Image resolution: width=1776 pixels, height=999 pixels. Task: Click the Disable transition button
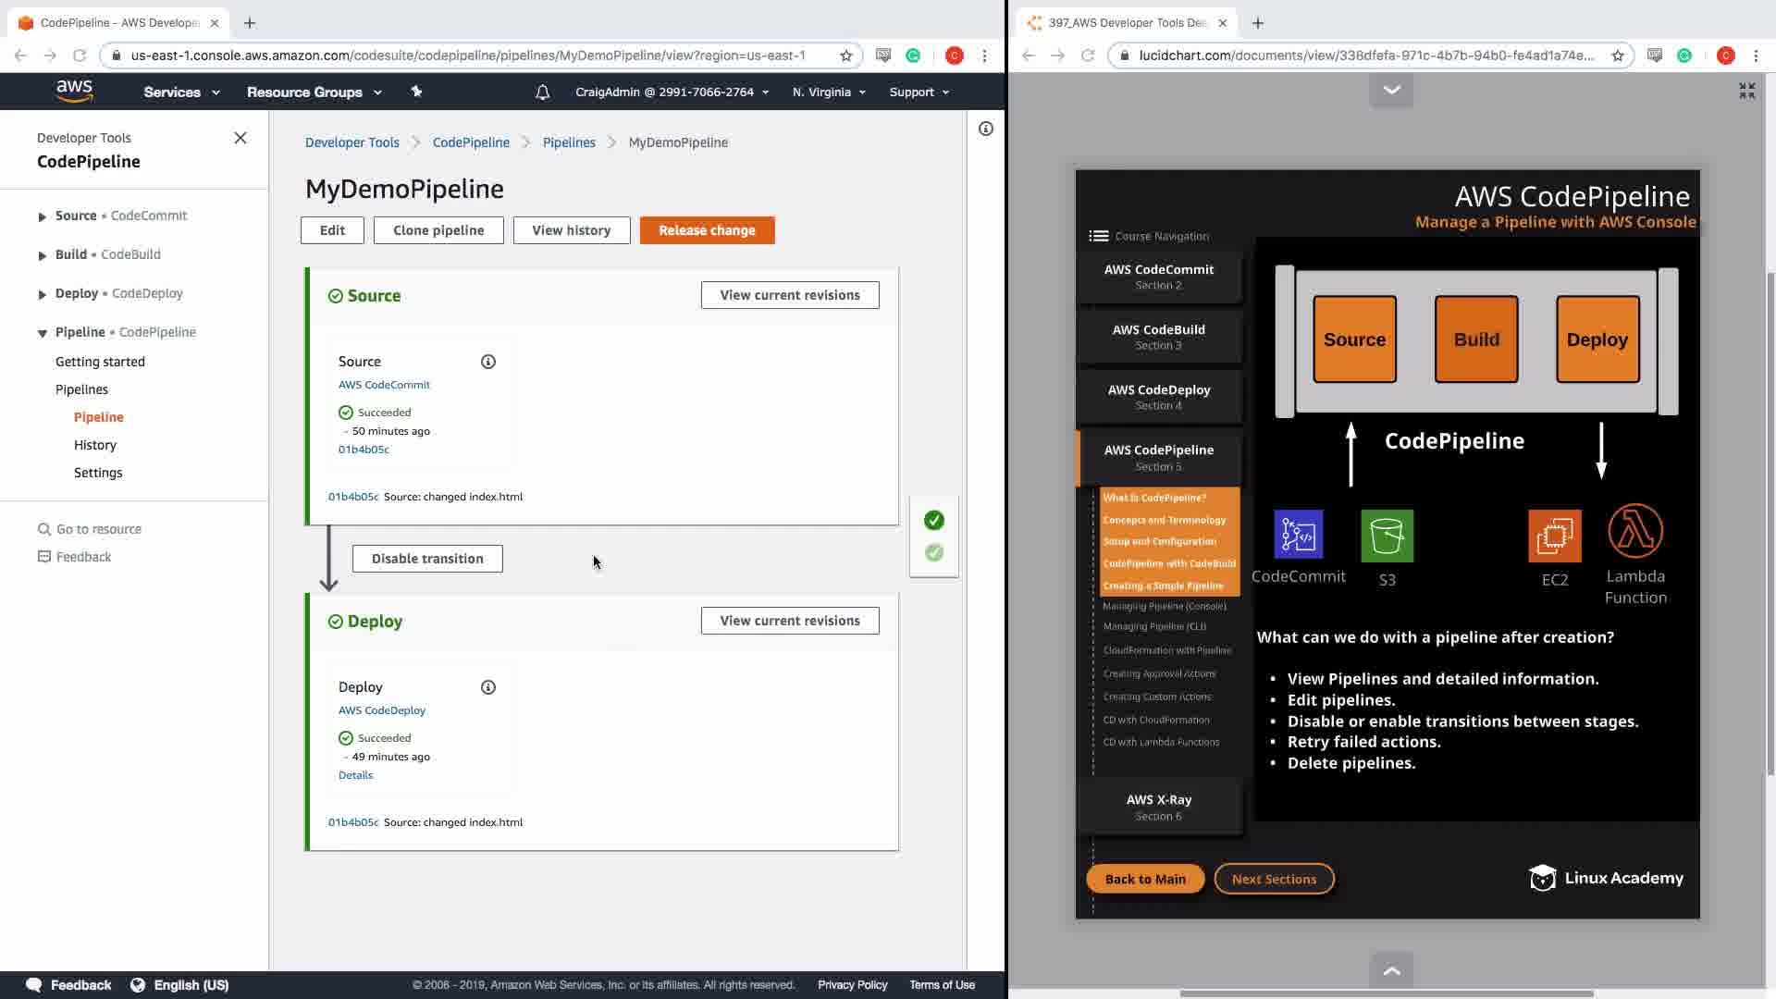427,559
